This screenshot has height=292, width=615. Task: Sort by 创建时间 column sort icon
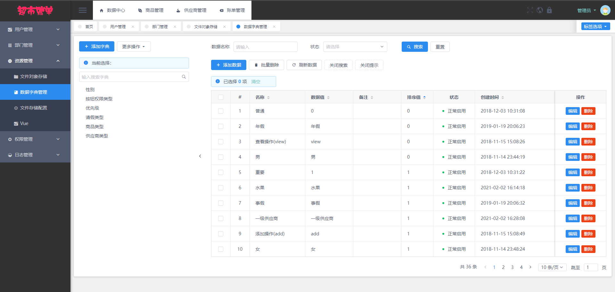[503, 98]
